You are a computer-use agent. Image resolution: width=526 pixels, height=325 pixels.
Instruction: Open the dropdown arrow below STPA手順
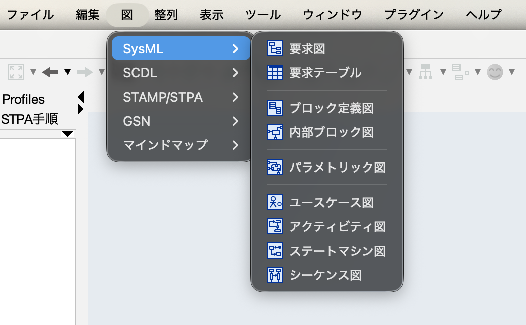click(68, 133)
